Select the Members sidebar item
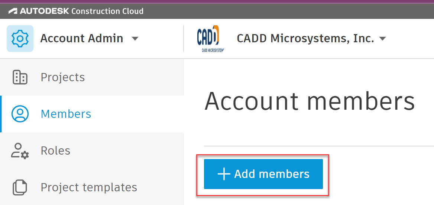This screenshot has width=434, height=205. (66, 114)
